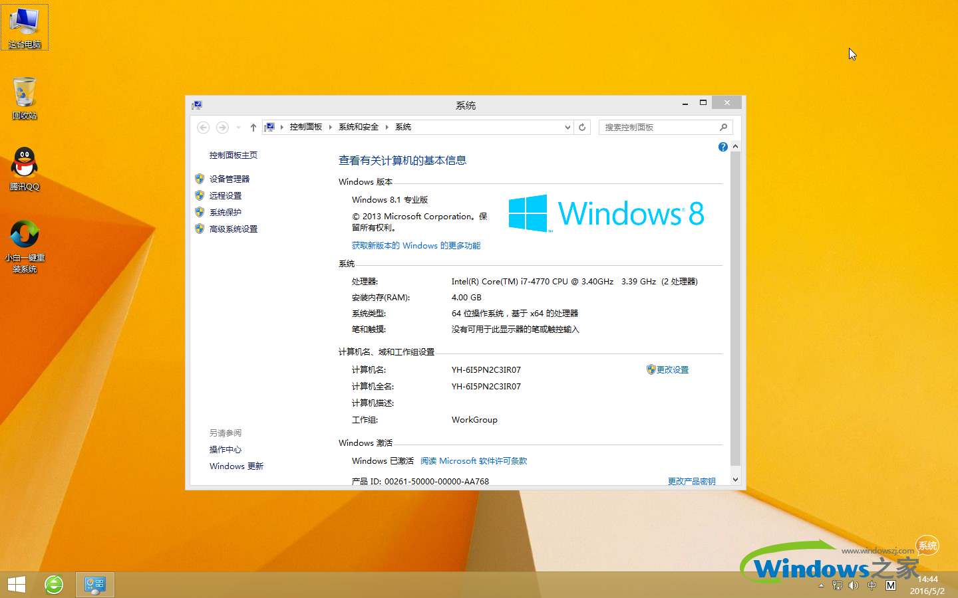Viewport: 958px width, 598px height.
Task: Show hidden icons in the system tray
Action: coord(820,585)
